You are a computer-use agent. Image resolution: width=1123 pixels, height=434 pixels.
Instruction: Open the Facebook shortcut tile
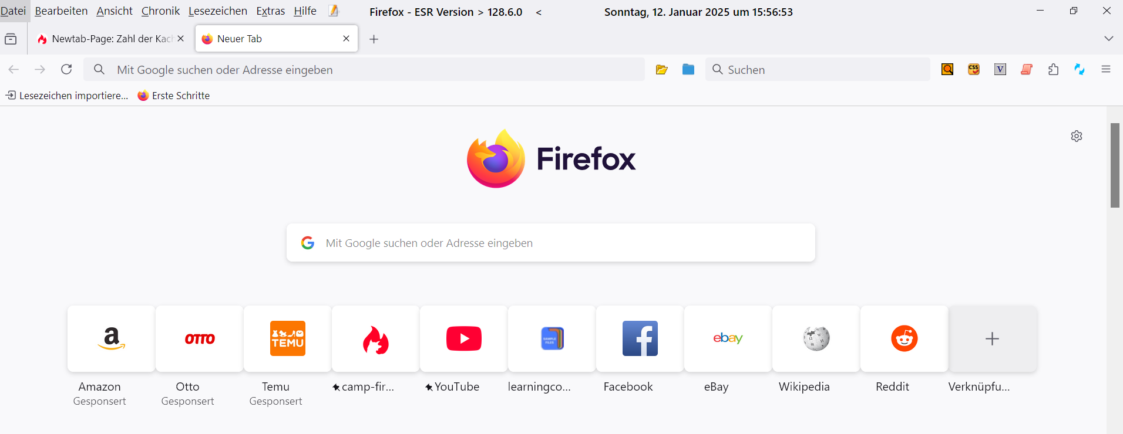click(x=640, y=338)
